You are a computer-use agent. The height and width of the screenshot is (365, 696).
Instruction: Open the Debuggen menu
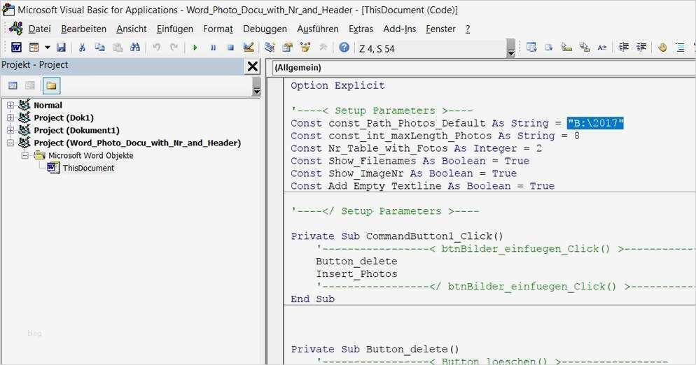(265, 29)
